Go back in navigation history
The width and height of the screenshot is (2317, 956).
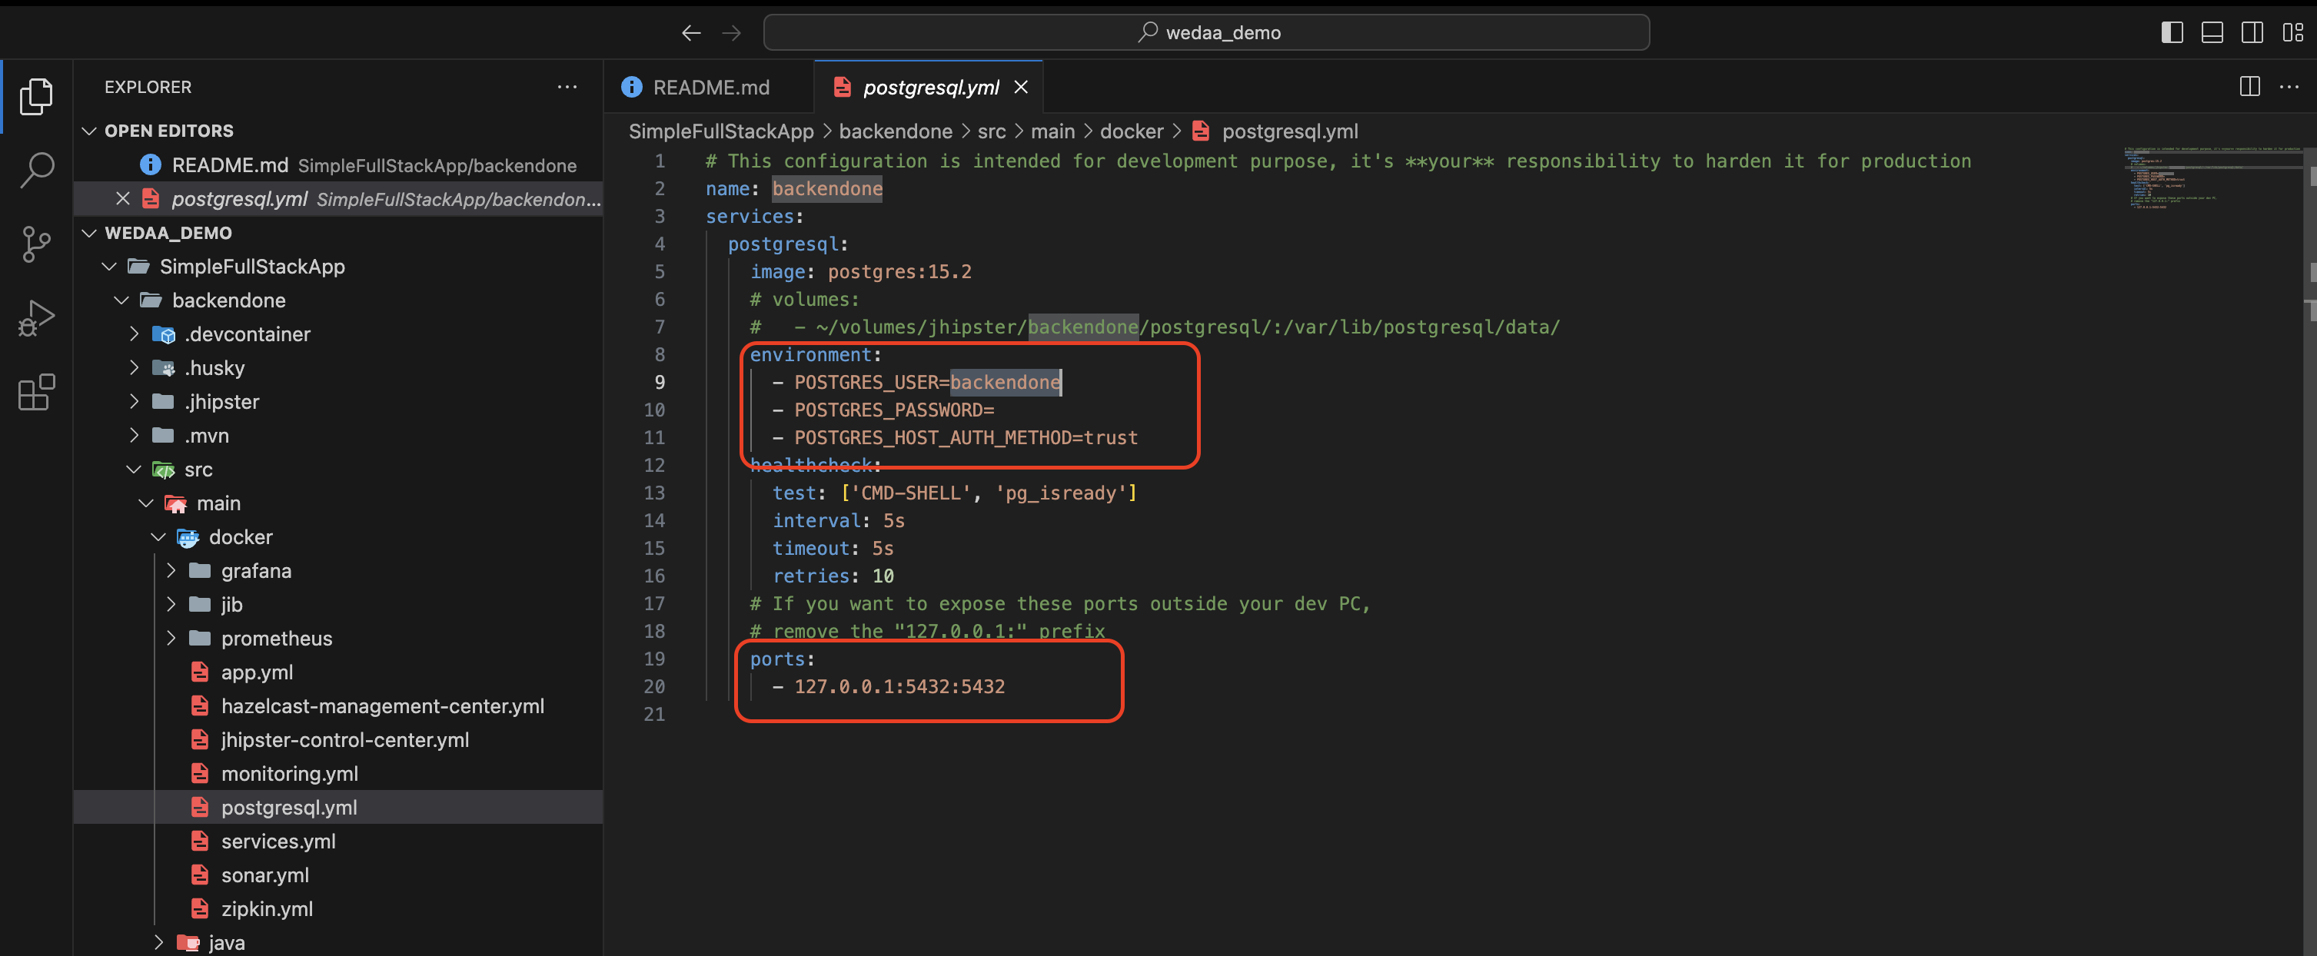click(691, 32)
